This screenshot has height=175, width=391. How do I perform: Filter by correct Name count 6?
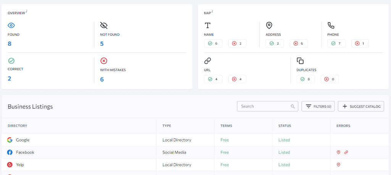pyautogui.click(x=213, y=43)
